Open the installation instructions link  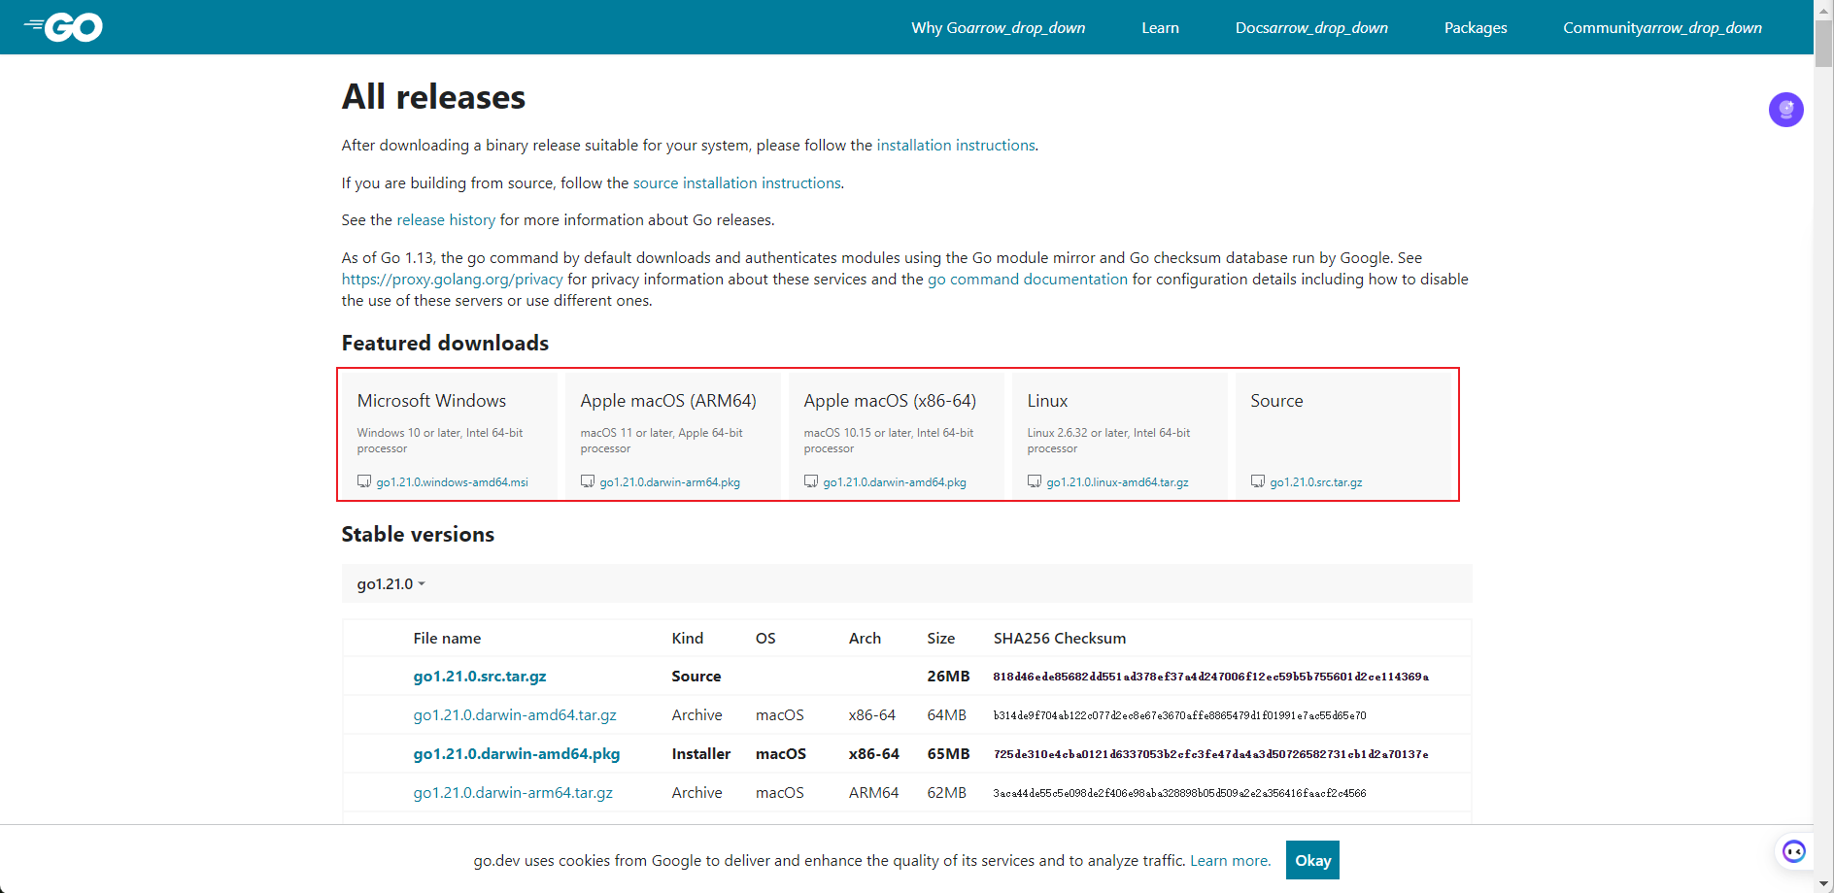tap(956, 146)
